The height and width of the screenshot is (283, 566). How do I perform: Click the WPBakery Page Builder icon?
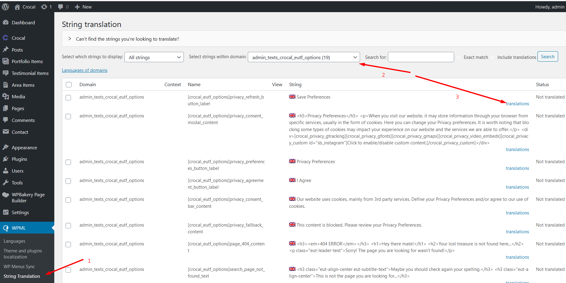click(5, 195)
